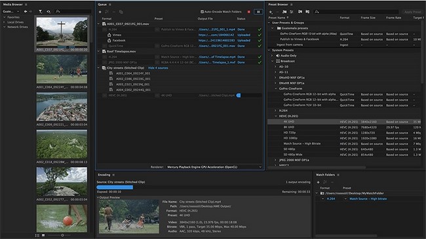
Task: Open the Watch Folders panel menu
Action: [338, 175]
